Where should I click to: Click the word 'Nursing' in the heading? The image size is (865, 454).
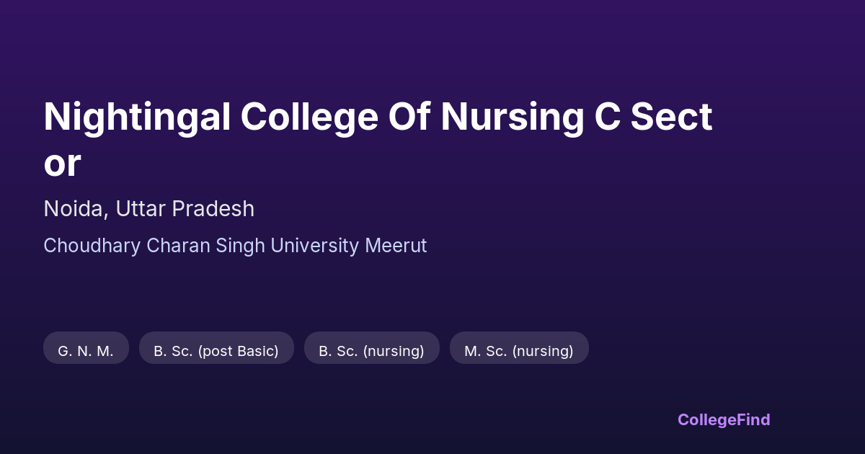512,117
